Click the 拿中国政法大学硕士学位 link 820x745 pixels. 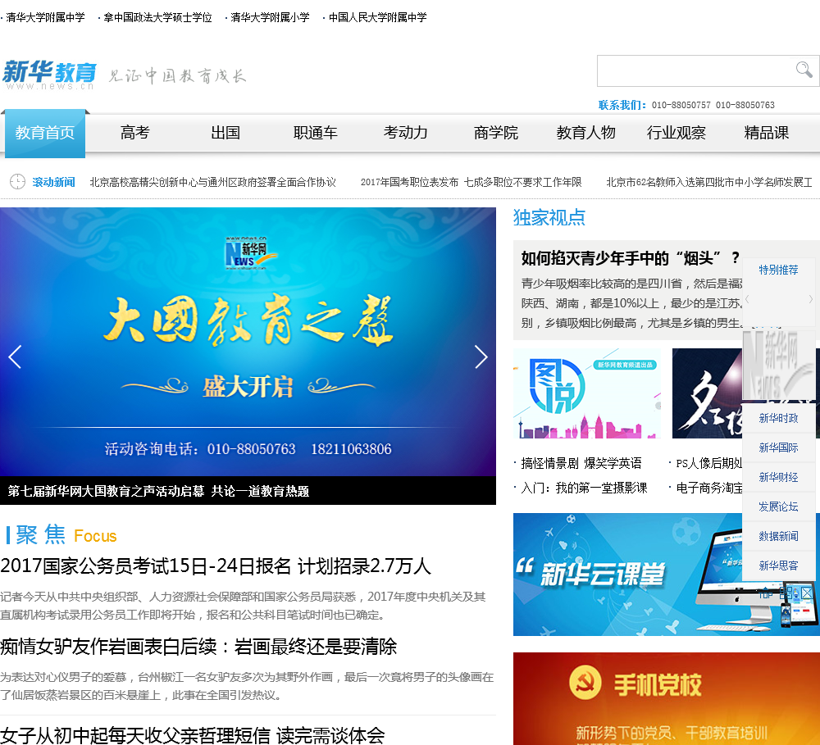coord(157,17)
